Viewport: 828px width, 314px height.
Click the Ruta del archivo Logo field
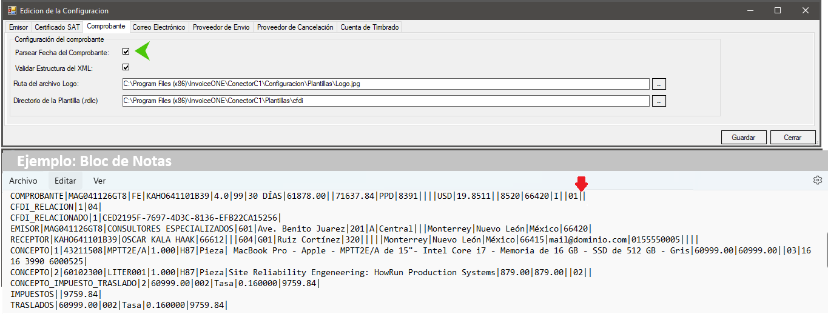tap(385, 84)
